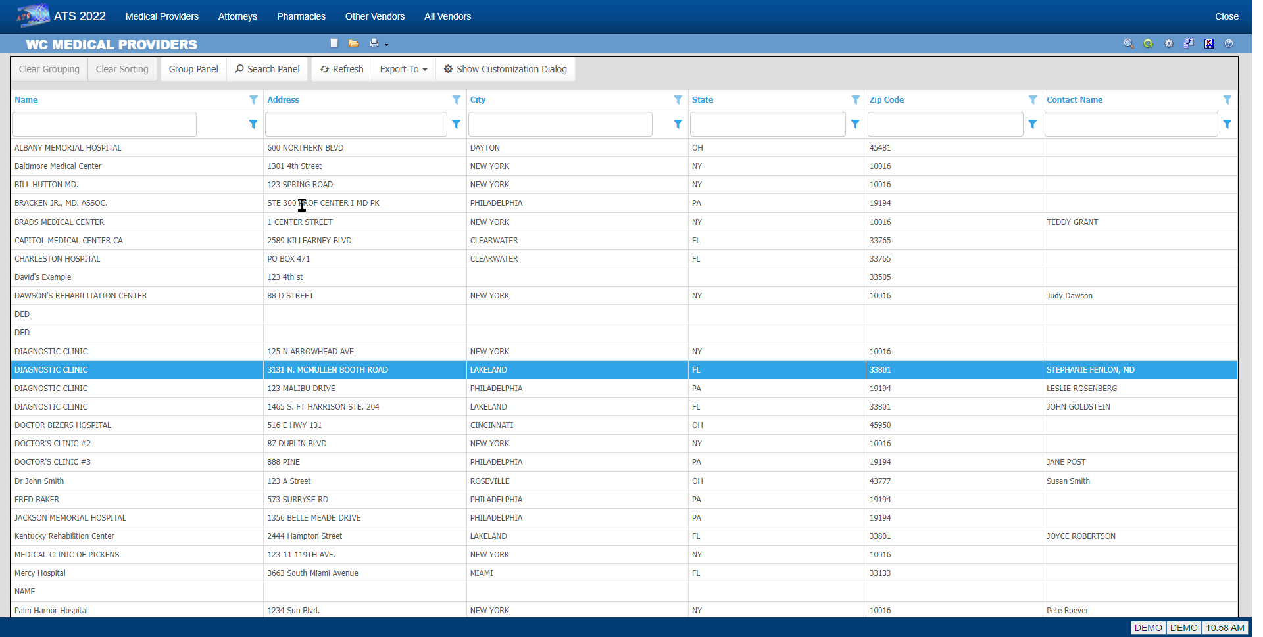Click the magnifying glass search icon
This screenshot has height=637, width=1263.
tap(1129, 43)
